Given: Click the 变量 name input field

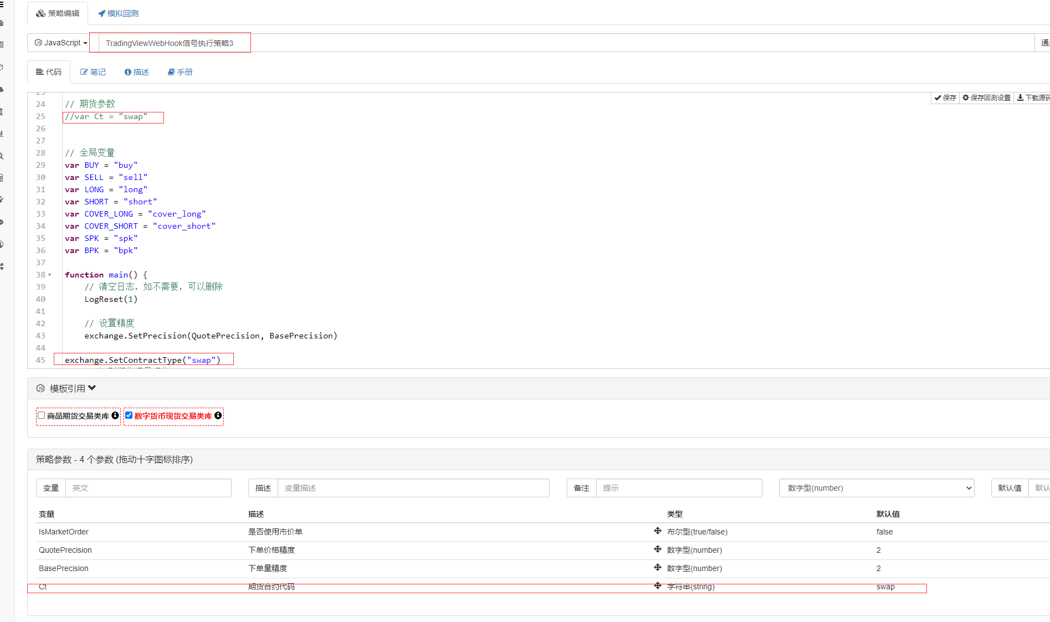Looking at the screenshot, I should (148, 488).
